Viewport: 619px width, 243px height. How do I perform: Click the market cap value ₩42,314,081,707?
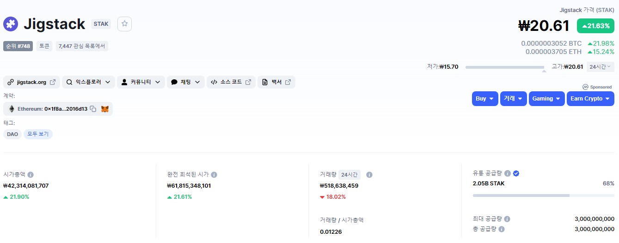pos(26,186)
